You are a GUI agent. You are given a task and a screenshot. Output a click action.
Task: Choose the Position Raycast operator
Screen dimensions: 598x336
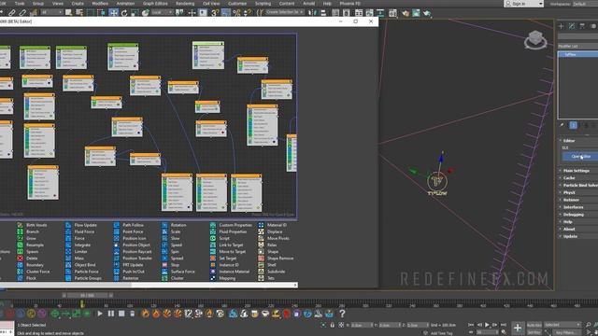coord(133,252)
